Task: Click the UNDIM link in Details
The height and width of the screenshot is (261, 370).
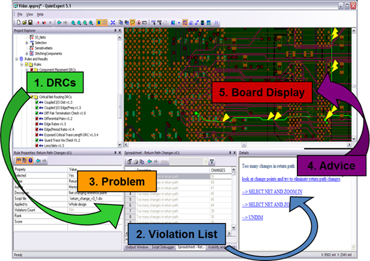Action: pos(253,217)
